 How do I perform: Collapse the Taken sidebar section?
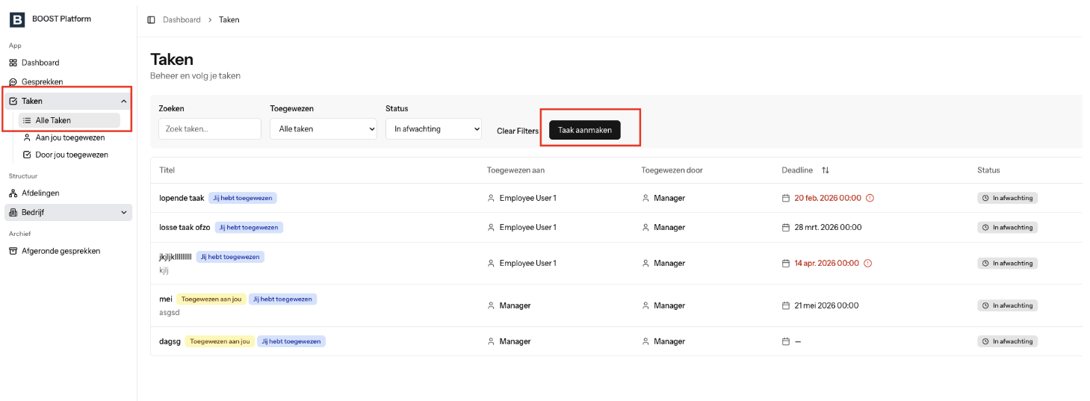(x=124, y=101)
